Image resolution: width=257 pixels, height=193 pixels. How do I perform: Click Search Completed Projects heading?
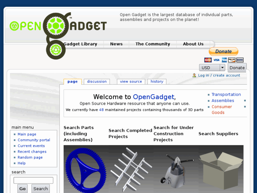click(x=130, y=134)
